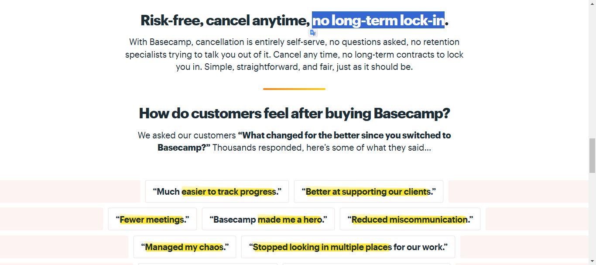
Task: Select the 'Managed my chaos' testimonial card
Action: [185, 247]
